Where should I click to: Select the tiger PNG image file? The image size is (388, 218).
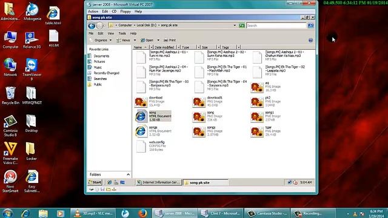coord(266,131)
